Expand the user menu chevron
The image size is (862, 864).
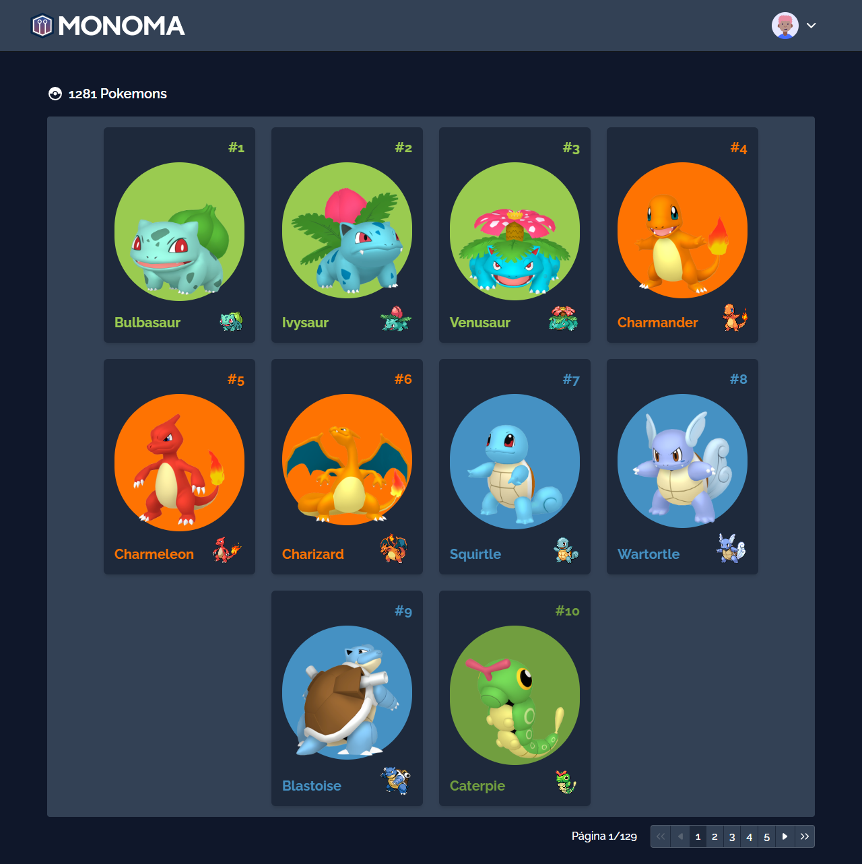click(811, 26)
